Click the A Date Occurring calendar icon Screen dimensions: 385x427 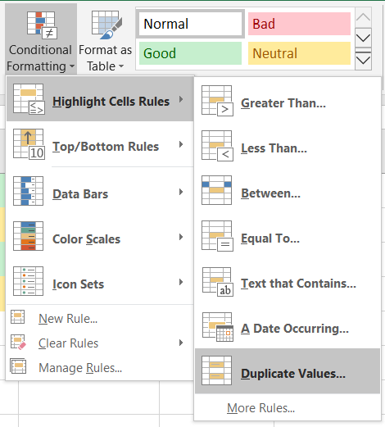218,327
